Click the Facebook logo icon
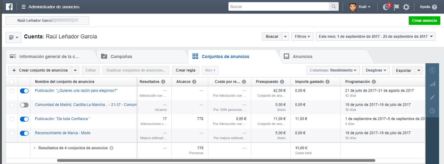Image resolution: width=444 pixels, height=164 pixels. point(9,7)
